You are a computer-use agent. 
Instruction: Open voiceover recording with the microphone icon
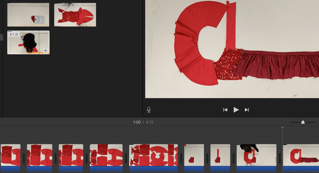149,110
